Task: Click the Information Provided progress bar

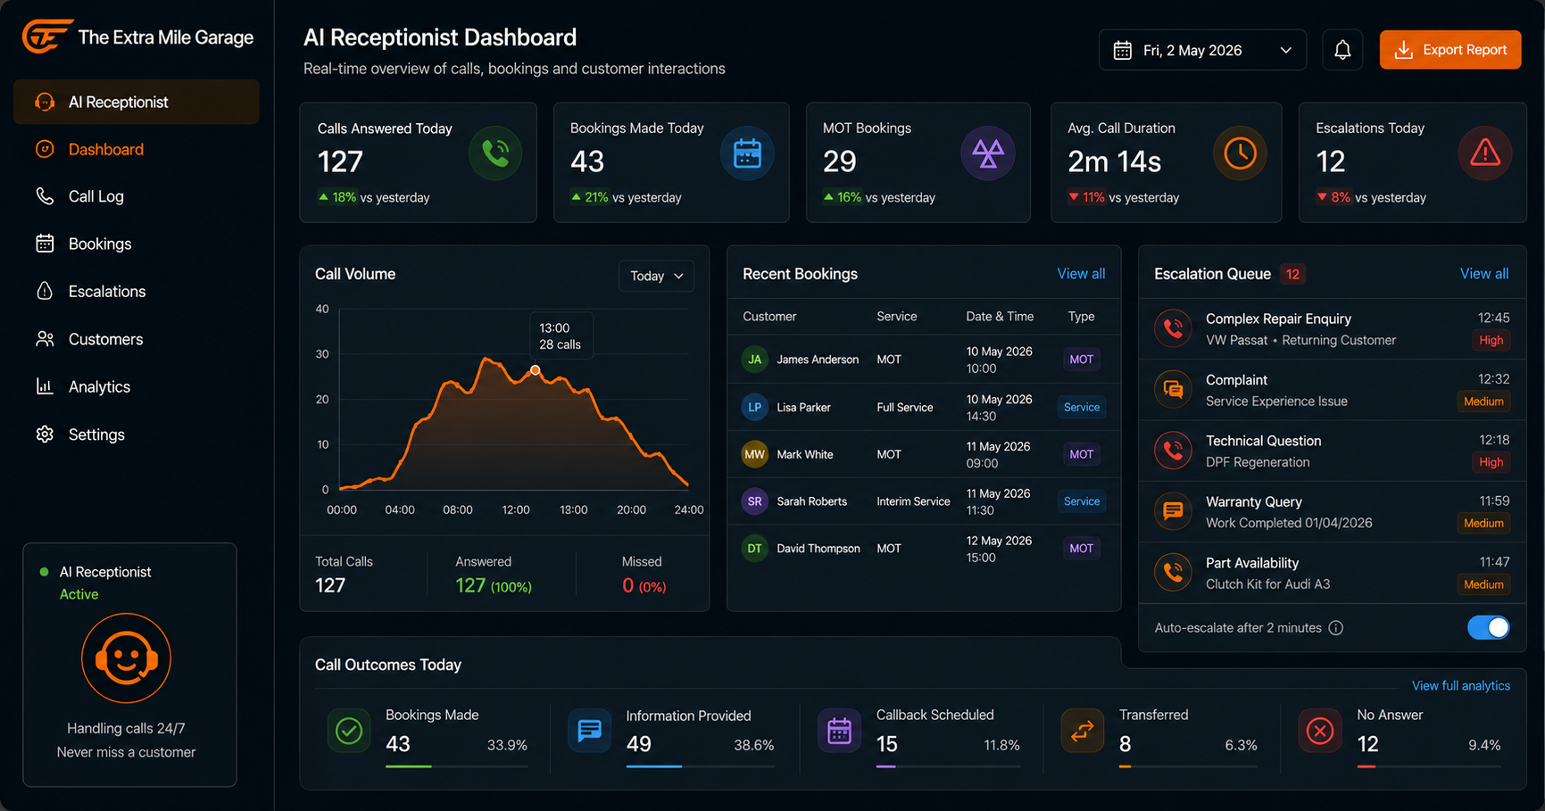Action: [700, 766]
